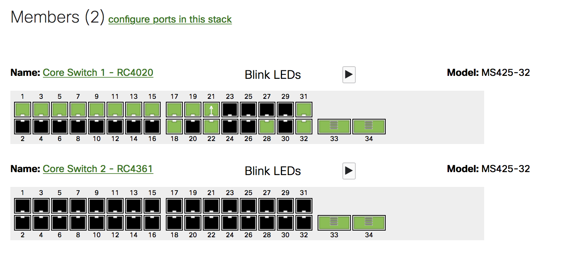Click green port 28 on Core Switch 1

click(x=267, y=126)
